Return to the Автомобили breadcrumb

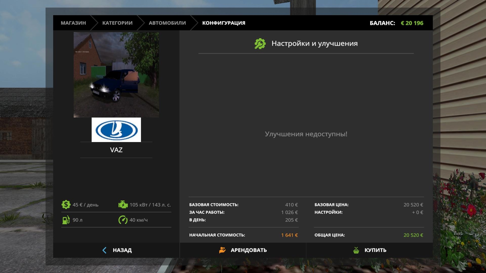(167, 23)
